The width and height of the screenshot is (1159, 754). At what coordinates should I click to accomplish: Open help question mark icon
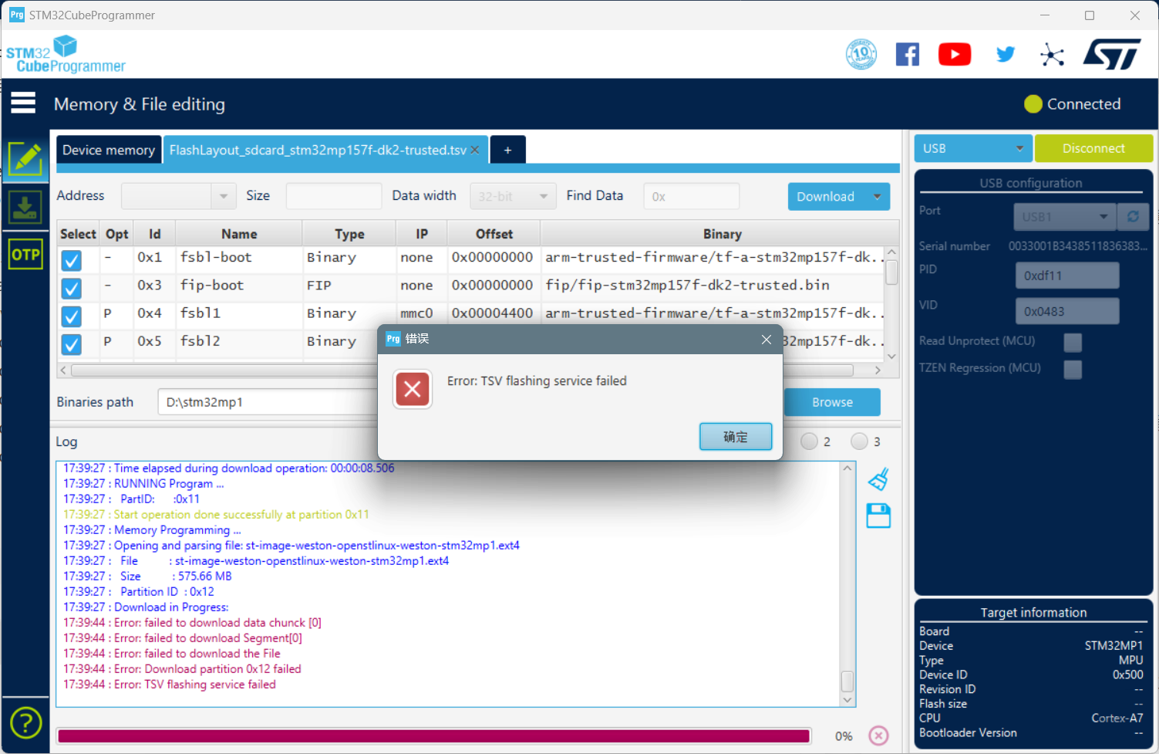[x=25, y=724]
